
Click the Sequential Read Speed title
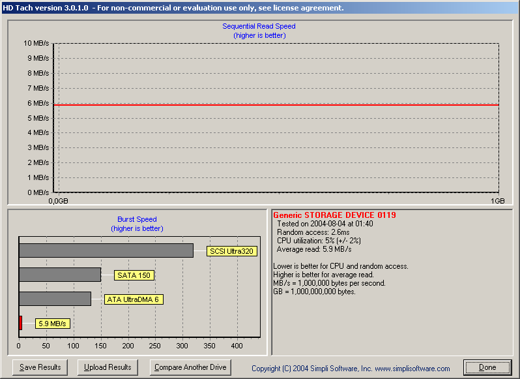[x=259, y=26]
